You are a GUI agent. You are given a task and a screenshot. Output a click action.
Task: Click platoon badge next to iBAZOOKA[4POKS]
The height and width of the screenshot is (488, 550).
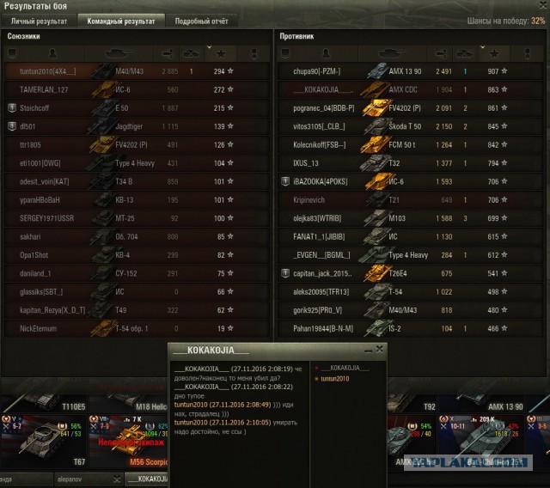pyautogui.click(x=285, y=181)
